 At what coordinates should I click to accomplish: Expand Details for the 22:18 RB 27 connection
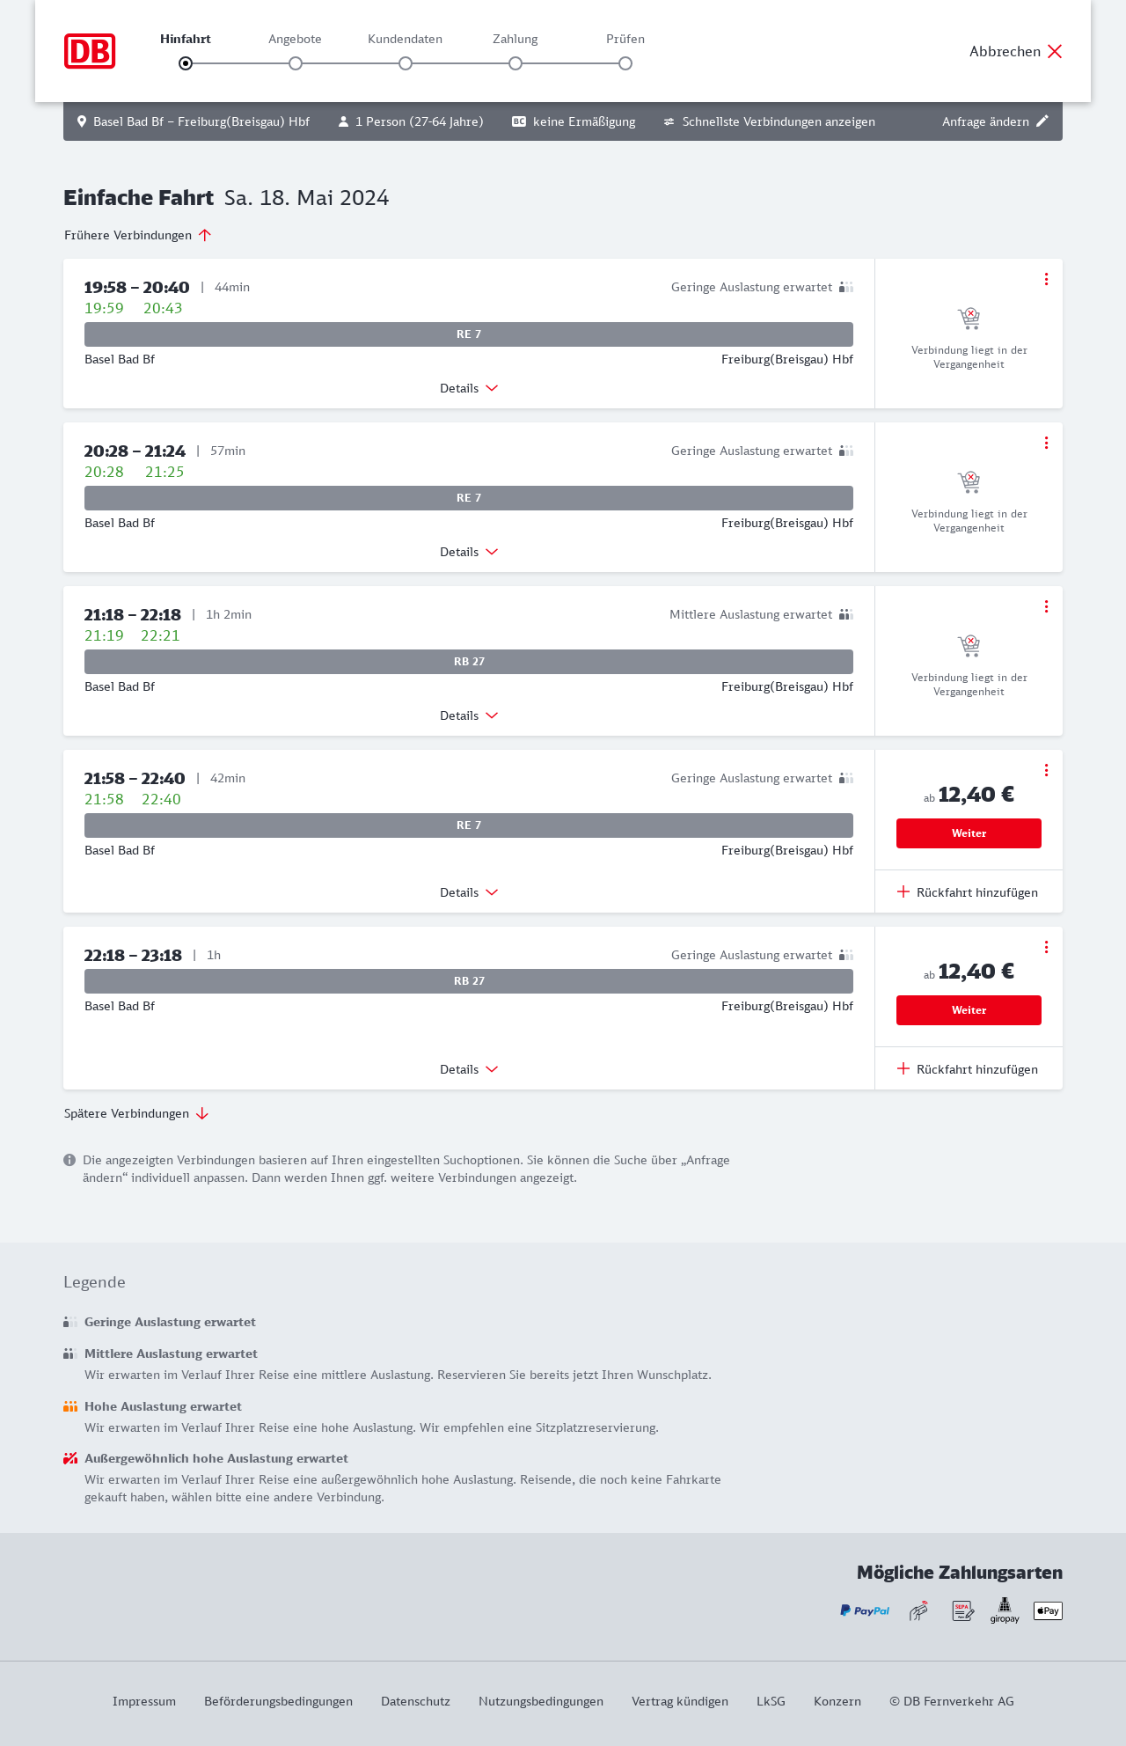(469, 1069)
